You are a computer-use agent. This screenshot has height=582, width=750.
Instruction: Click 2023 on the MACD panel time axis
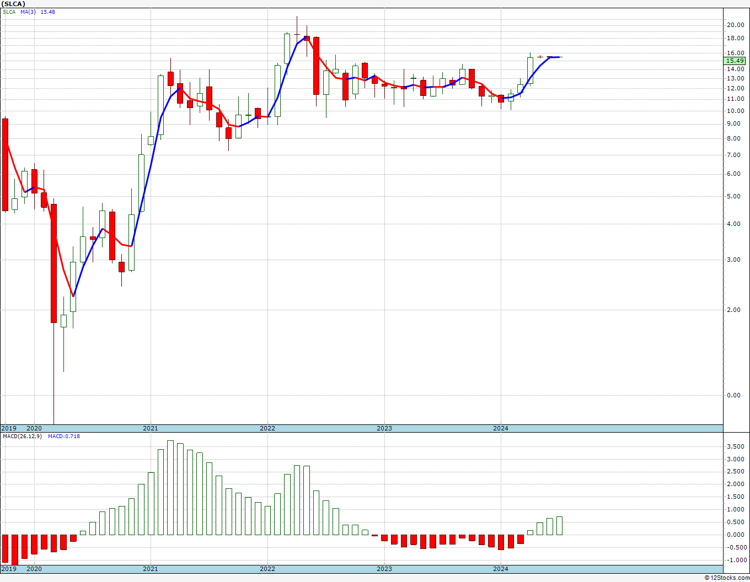click(384, 569)
